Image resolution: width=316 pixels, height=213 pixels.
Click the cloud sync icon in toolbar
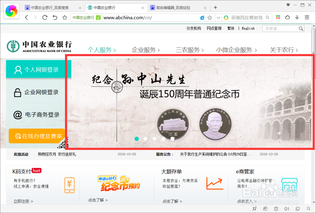(x=288, y=17)
